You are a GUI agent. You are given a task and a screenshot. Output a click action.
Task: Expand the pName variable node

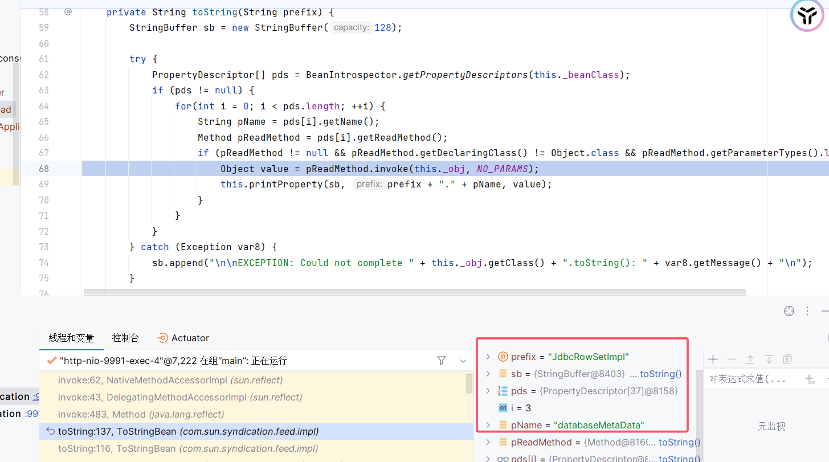pos(488,425)
